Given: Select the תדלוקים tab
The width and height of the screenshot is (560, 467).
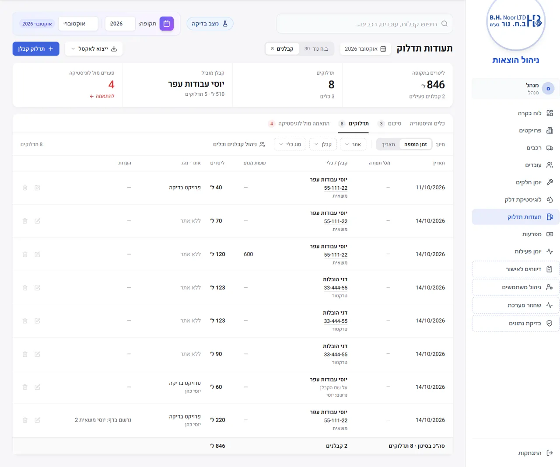Looking at the screenshot, I should click(354, 124).
